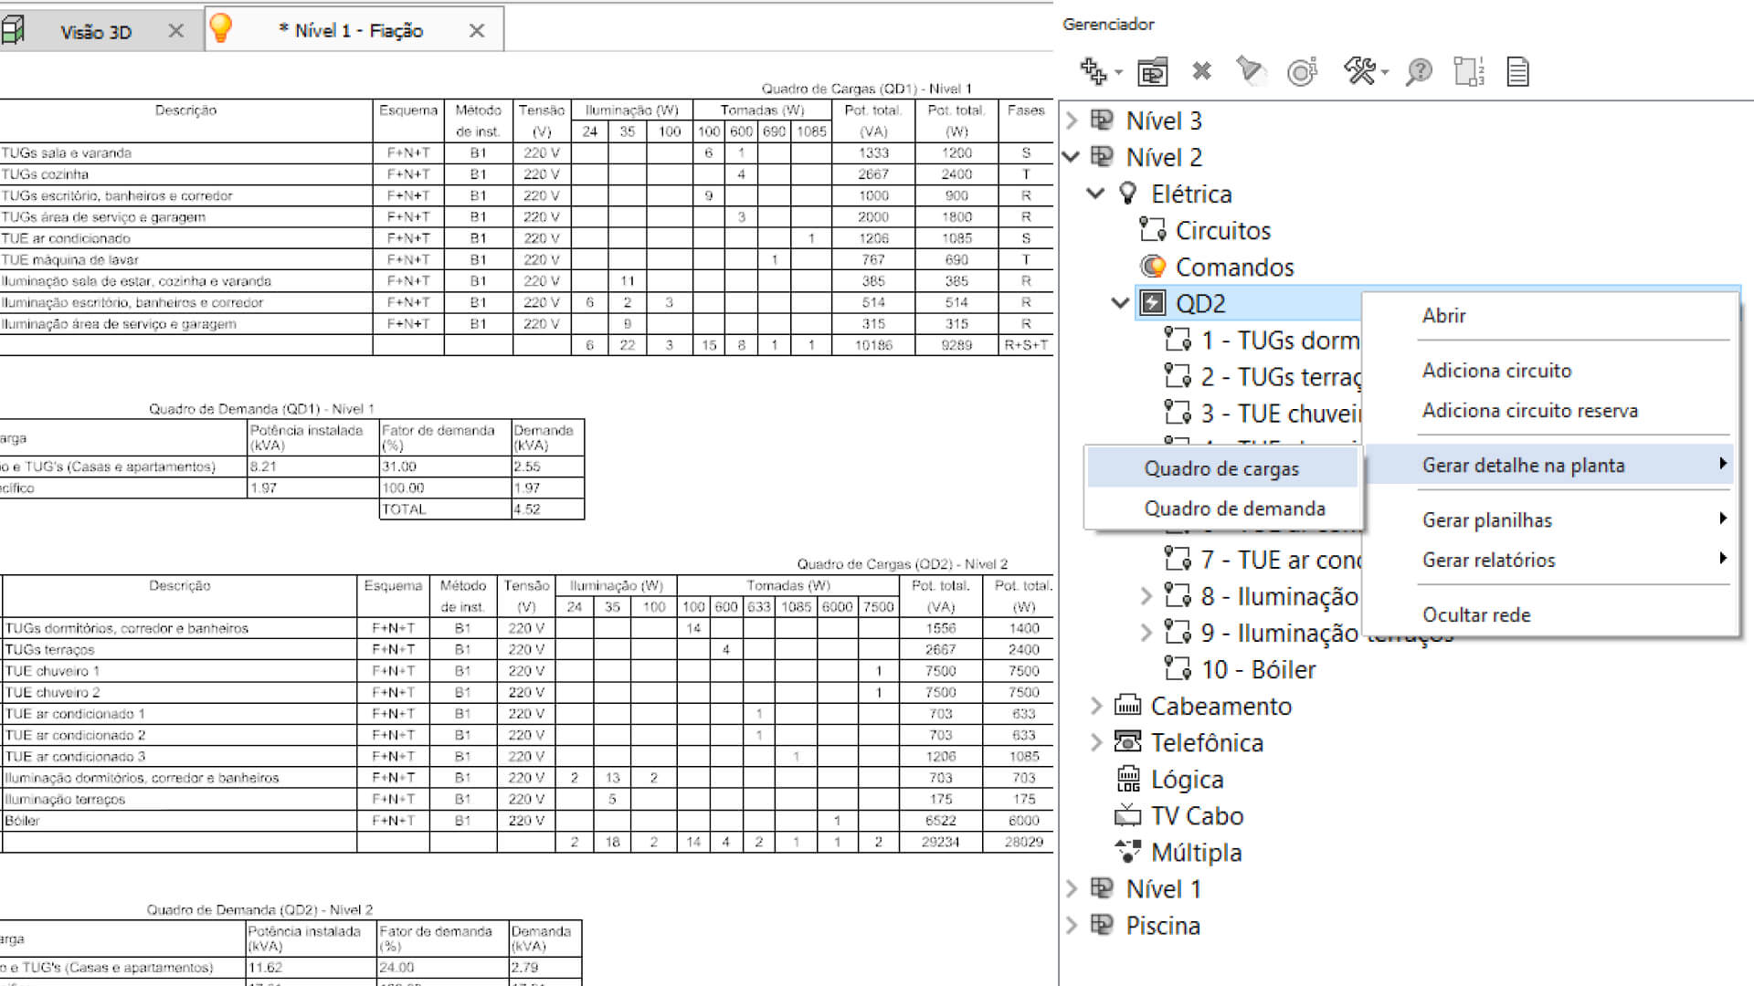1754x986 pixels.
Task: Collapse the QD2 panel node
Action: point(1120,303)
